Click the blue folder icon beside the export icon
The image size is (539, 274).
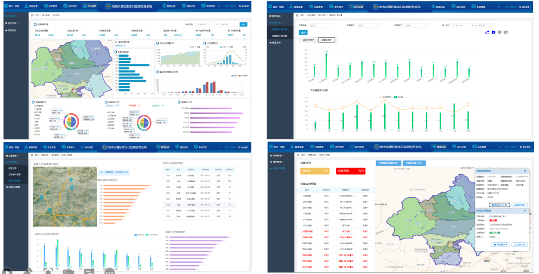[493, 32]
